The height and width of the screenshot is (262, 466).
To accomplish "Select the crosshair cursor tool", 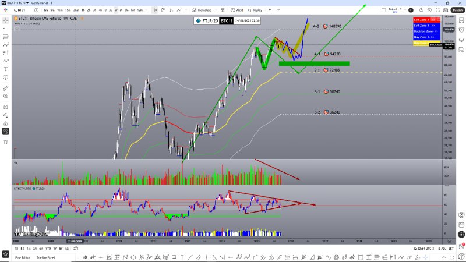I will [5, 20].
